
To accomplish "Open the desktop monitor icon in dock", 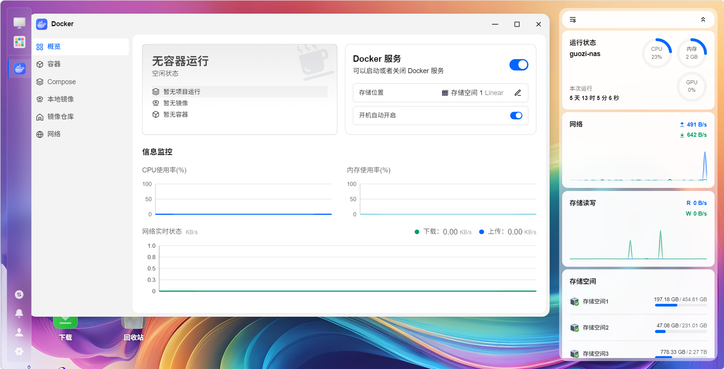I will pyautogui.click(x=19, y=23).
